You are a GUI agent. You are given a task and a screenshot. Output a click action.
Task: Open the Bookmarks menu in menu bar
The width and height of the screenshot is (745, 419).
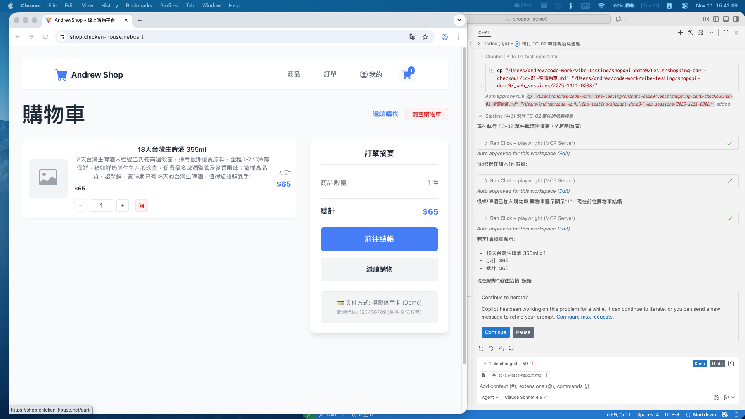tap(139, 5)
